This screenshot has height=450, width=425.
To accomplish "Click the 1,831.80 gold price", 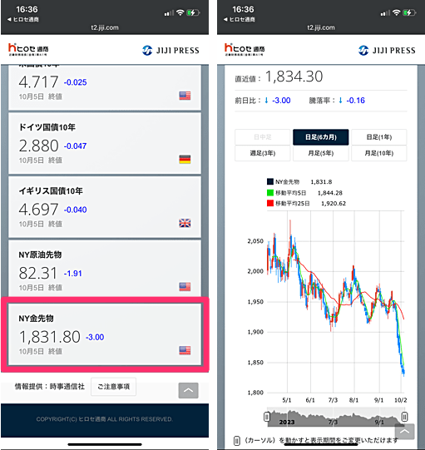I will [50, 337].
